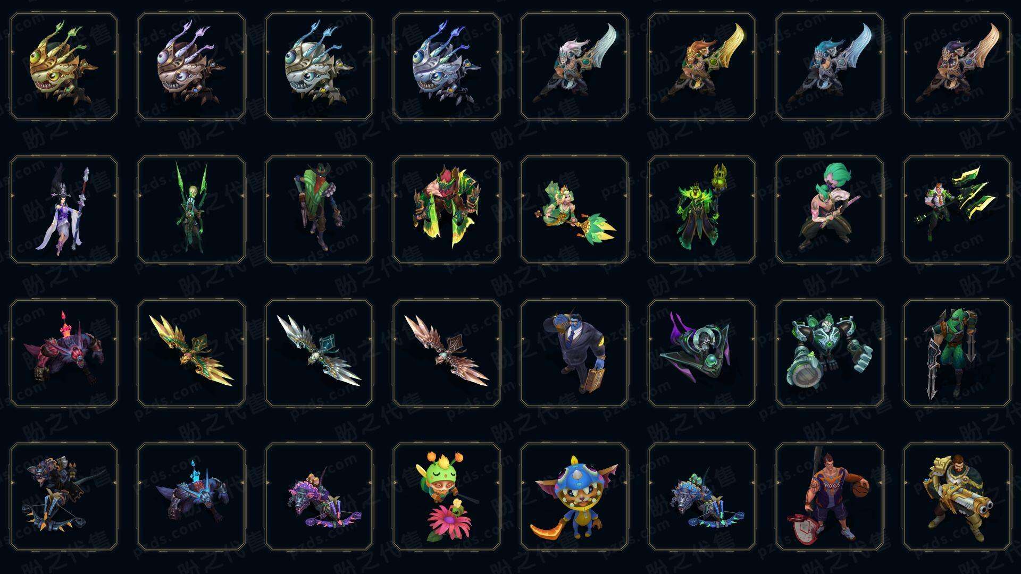Open the red beast with candle crown
This screenshot has width=1021, height=574.
pos(64,353)
